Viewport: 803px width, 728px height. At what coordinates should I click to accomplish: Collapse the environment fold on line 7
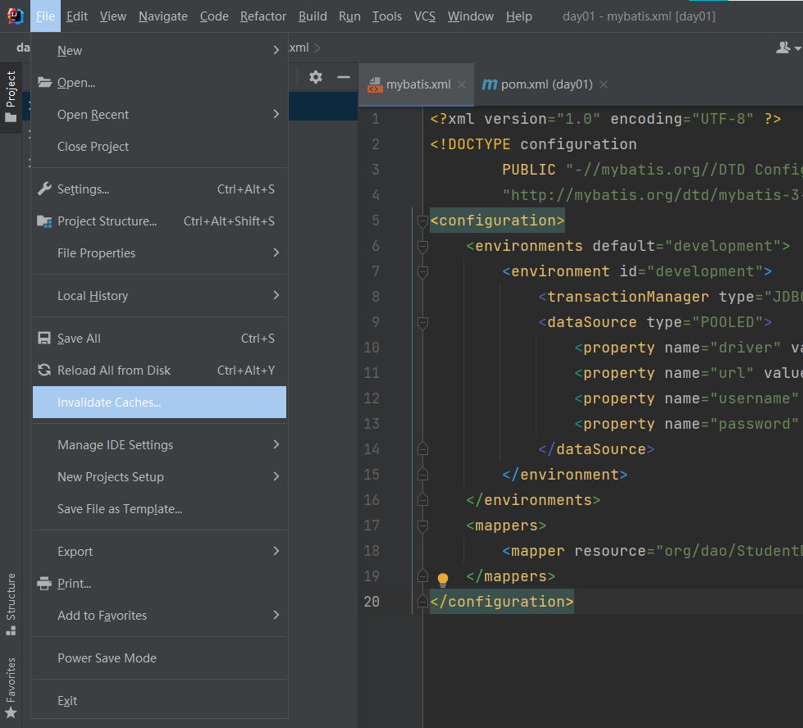422,272
